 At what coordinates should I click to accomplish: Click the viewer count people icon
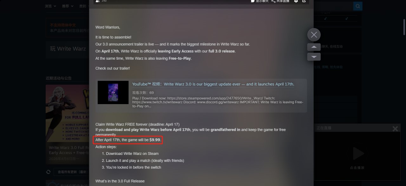pos(97,1)
